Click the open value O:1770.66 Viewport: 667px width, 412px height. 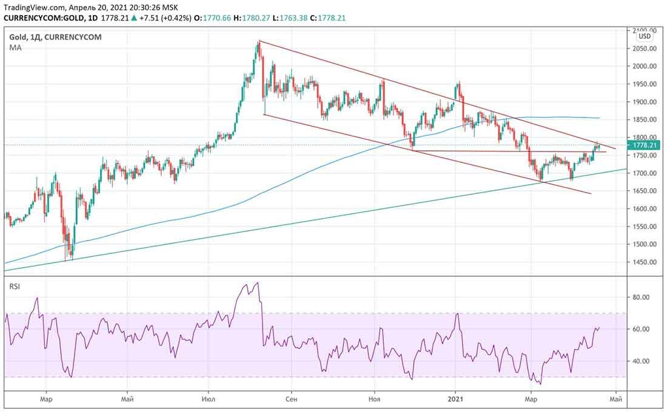[x=213, y=18]
